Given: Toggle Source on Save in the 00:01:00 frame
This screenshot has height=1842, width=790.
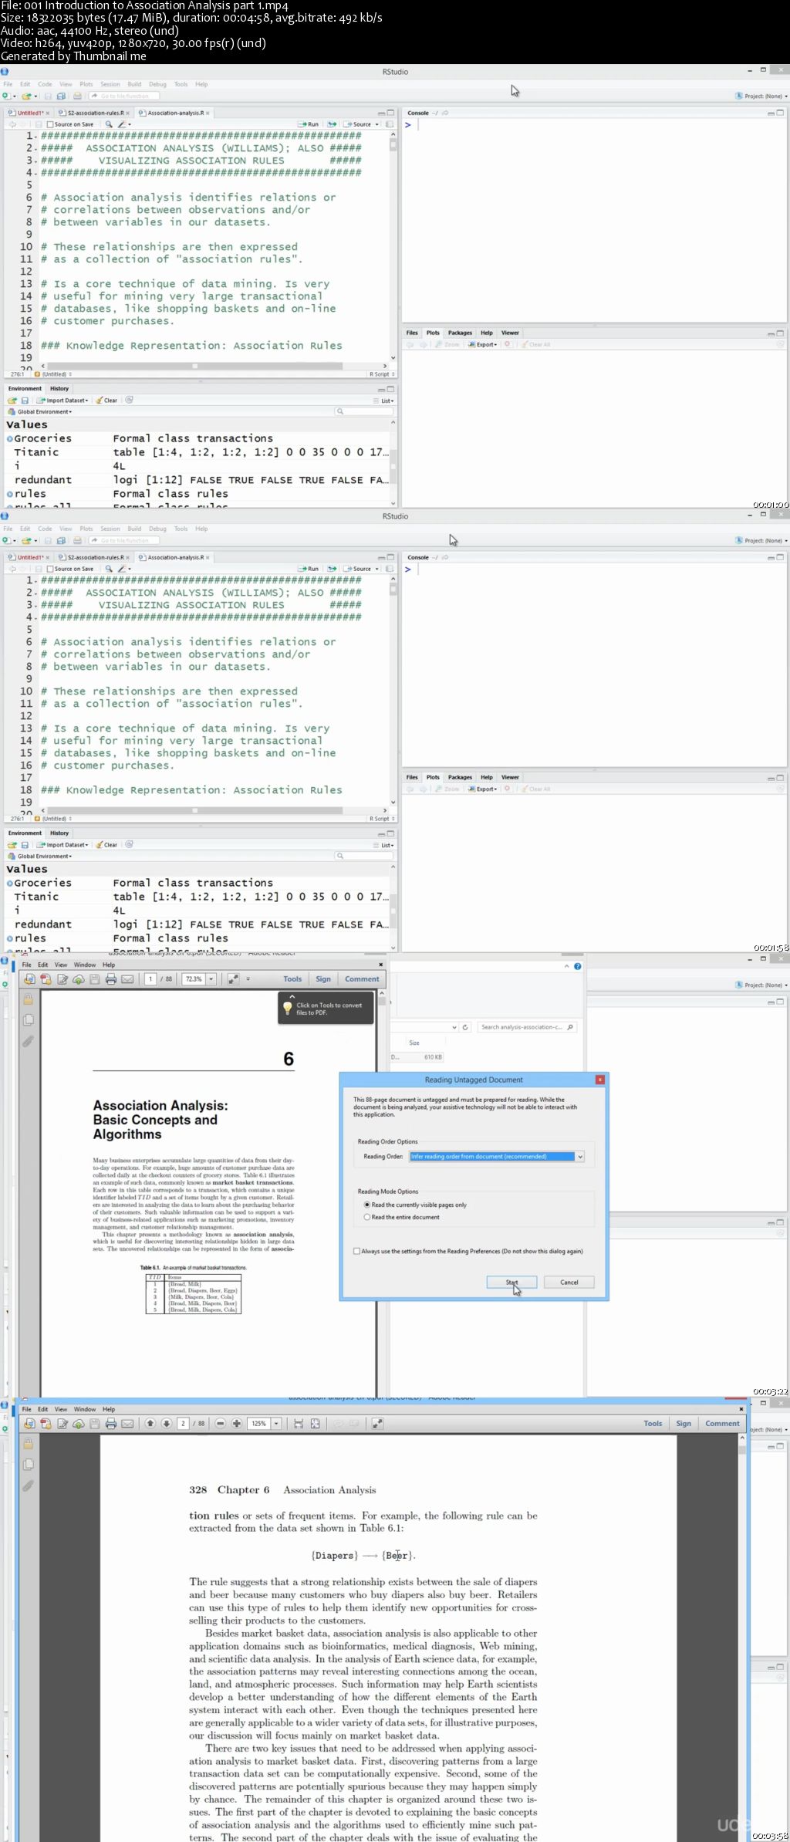Looking at the screenshot, I should [50, 124].
